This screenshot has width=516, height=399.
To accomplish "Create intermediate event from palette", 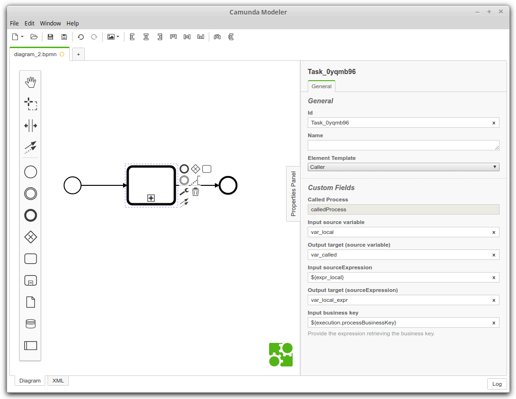I will [31, 194].
